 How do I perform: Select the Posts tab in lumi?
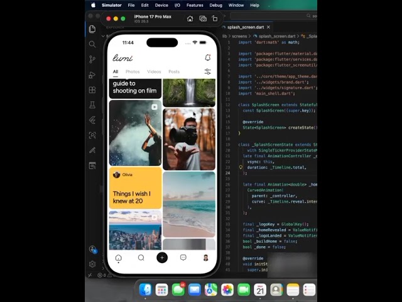pos(174,72)
